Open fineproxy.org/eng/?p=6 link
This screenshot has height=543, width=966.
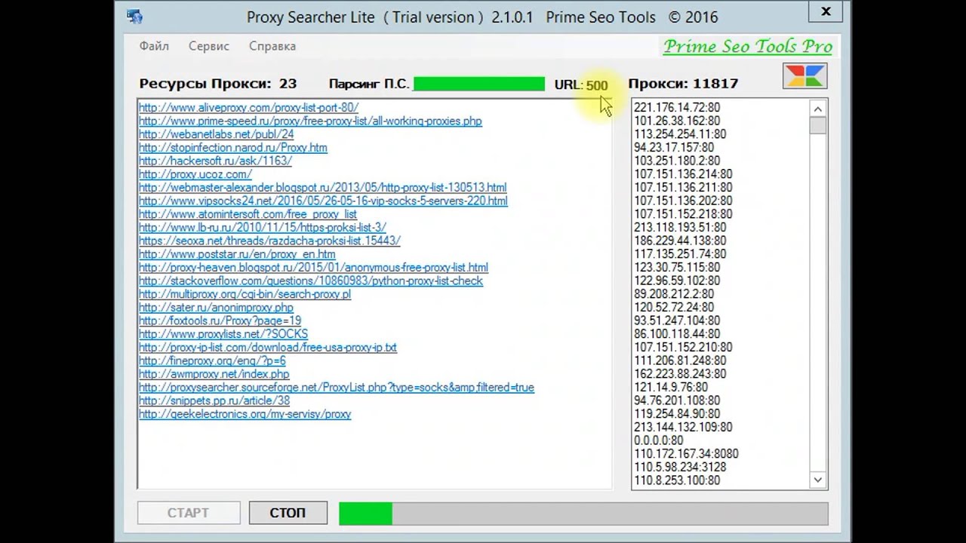point(212,360)
